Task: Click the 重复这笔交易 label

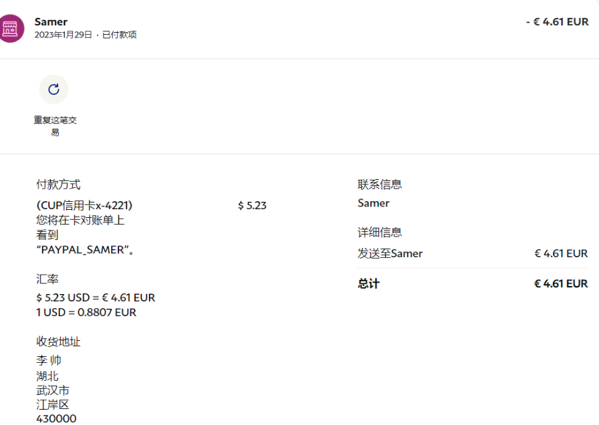Action: point(55,126)
